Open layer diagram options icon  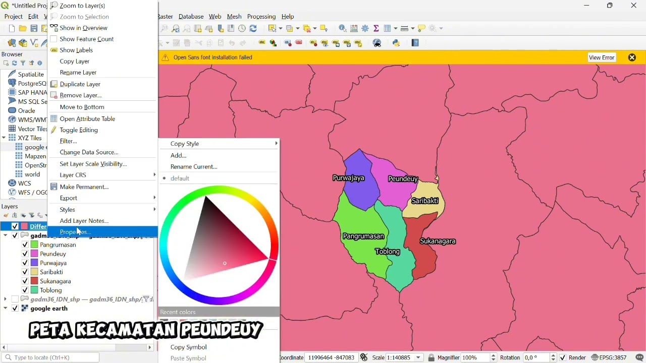274,43
